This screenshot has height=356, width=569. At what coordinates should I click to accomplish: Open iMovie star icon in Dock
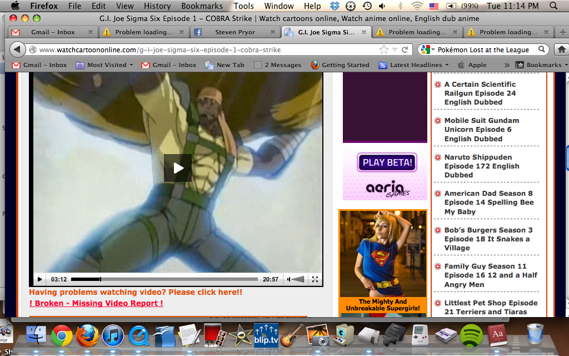(241, 335)
